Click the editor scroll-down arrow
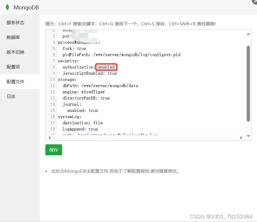The height and width of the screenshot is (222, 257). (248, 136)
